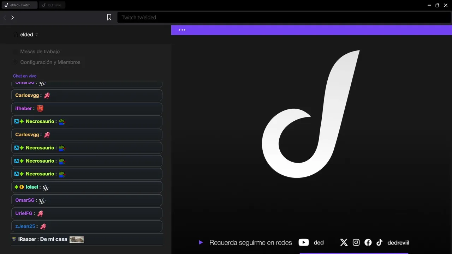Click the pink emote in UrielFG's message

[40, 213]
